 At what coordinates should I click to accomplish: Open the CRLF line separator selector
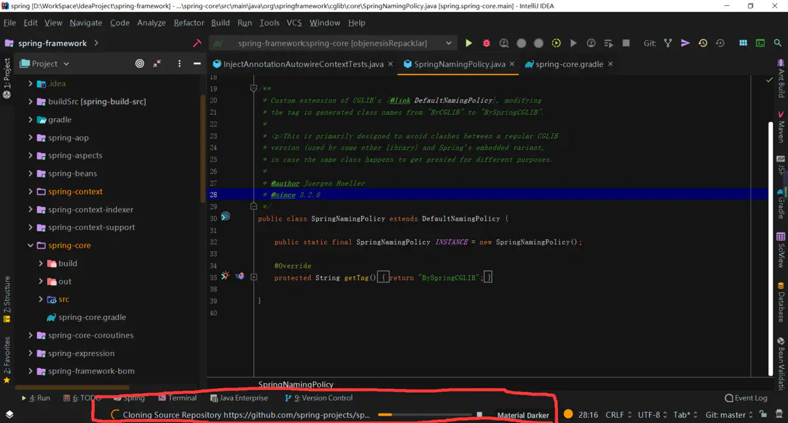[x=619, y=414]
